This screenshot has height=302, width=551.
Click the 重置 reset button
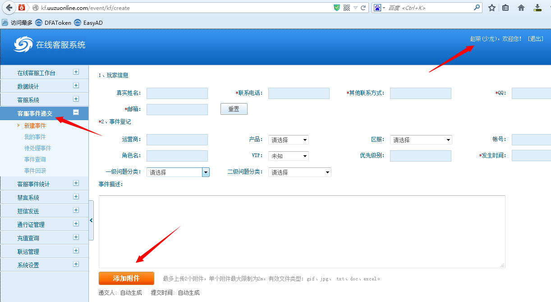[x=234, y=109]
